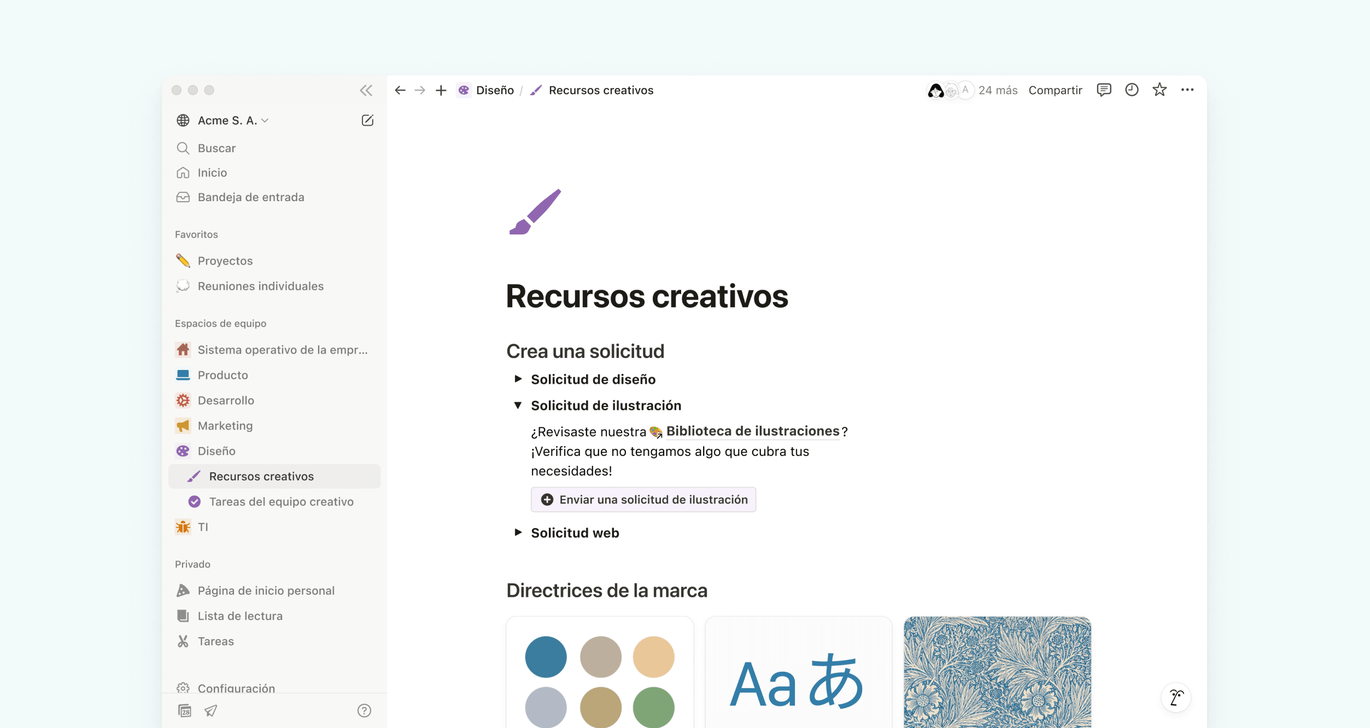
Task: Click 24 más collaborators label
Action: pyautogui.click(x=998, y=90)
